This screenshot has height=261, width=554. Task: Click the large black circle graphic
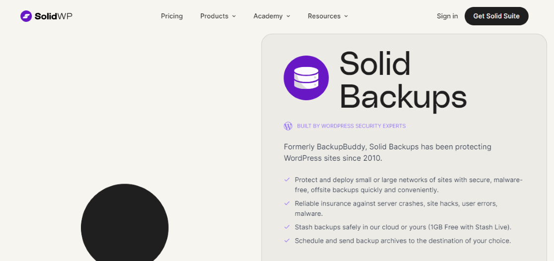pyautogui.click(x=125, y=226)
